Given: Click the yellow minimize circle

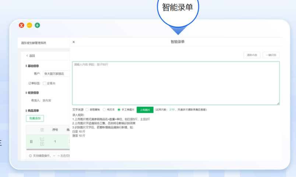Looking at the screenshot, I should (x=29, y=25).
